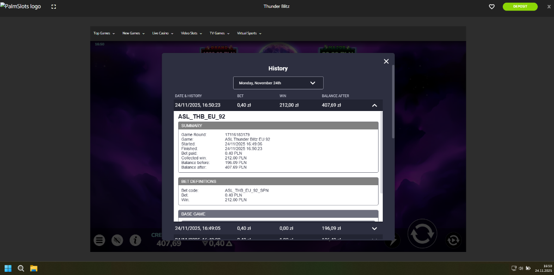Click the fullscreen icon beside PalmSlots logo
Screen dimensions: 554x275
point(54,7)
